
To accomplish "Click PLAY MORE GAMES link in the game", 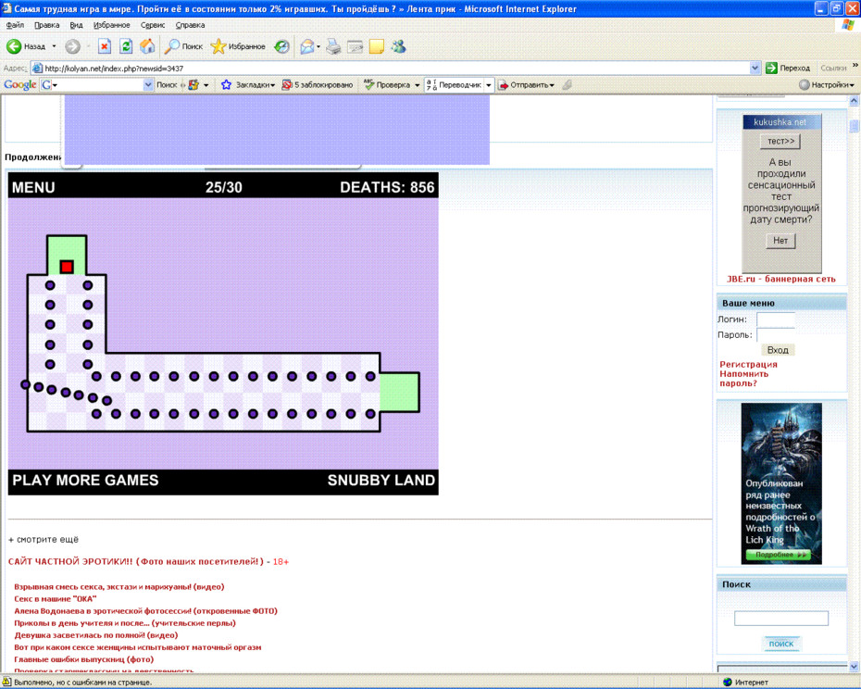I will pyautogui.click(x=85, y=481).
